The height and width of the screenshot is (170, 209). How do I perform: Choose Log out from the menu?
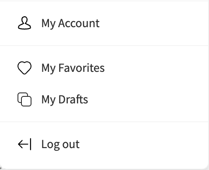[x=104, y=144]
